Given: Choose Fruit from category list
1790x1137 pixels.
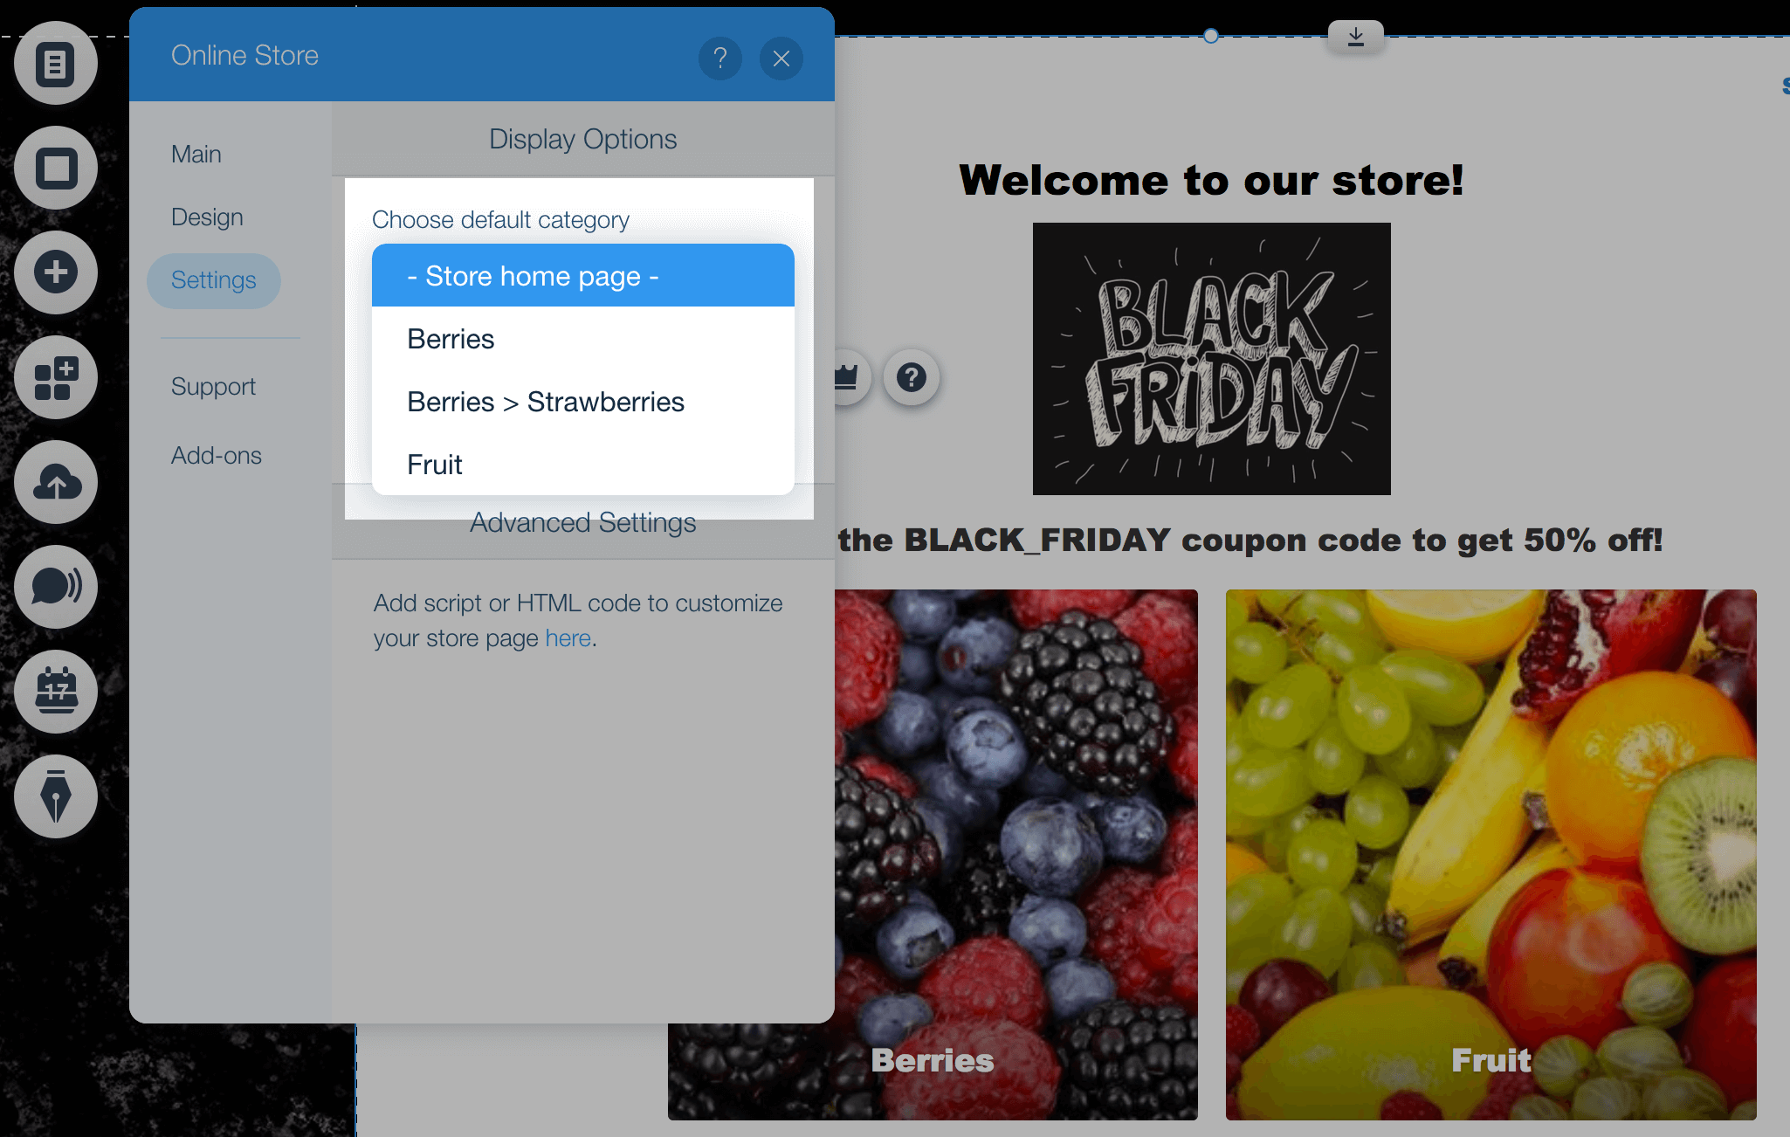Looking at the screenshot, I should [x=583, y=465].
